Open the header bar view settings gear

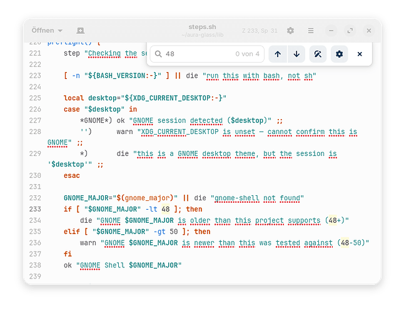[x=290, y=31]
